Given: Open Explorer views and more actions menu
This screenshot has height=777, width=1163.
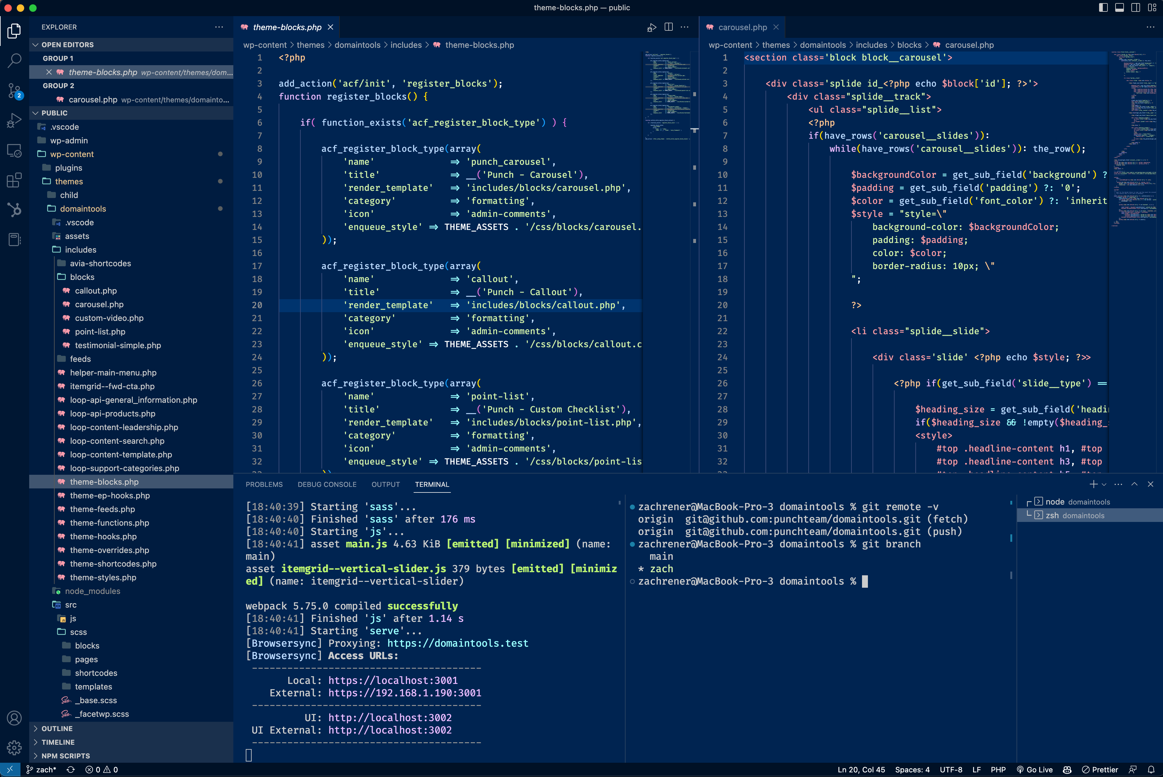Looking at the screenshot, I should (x=219, y=27).
